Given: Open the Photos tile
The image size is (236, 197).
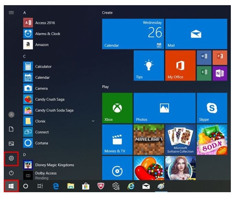Looking at the screenshot, I should point(165,108).
